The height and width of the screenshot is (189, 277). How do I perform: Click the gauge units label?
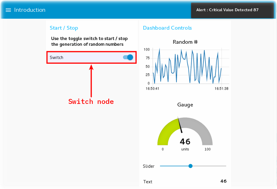185,149
